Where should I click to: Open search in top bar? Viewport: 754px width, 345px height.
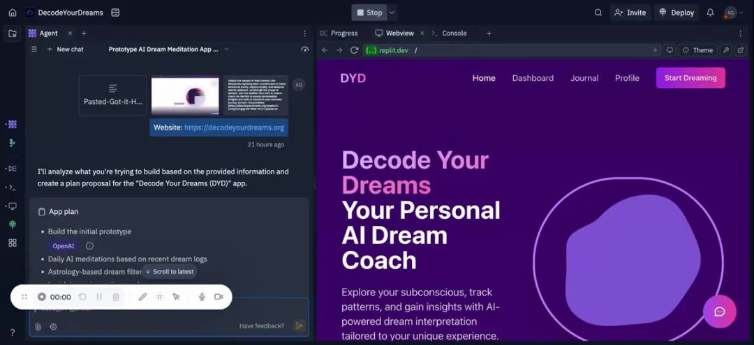[x=598, y=13]
